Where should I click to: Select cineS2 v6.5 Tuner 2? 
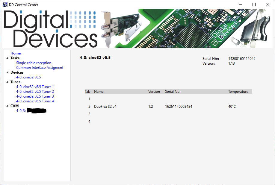click(35, 92)
